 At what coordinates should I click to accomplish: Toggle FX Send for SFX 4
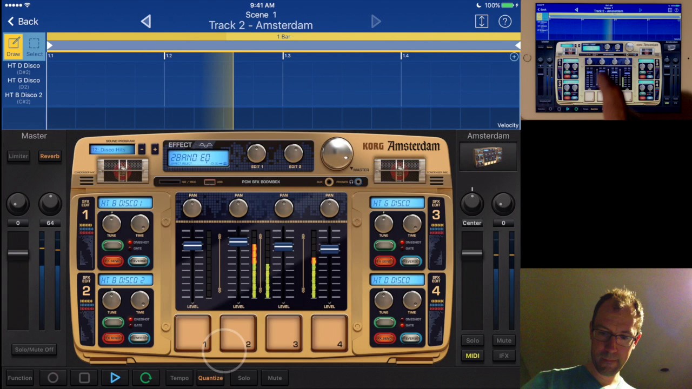click(384, 338)
